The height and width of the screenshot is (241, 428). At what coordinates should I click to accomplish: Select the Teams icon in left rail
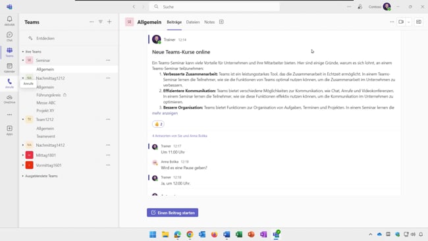pyautogui.click(x=10, y=52)
